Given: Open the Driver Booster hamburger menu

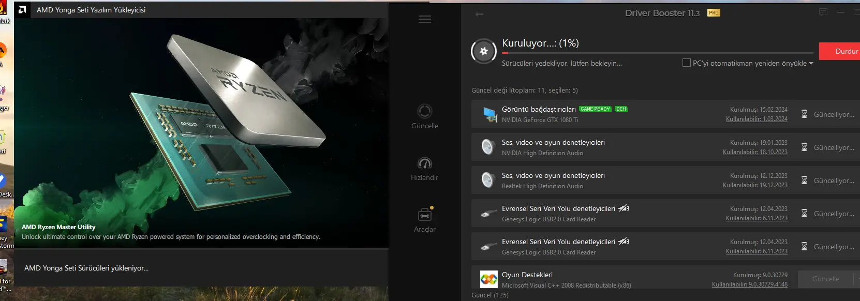Looking at the screenshot, I should pyautogui.click(x=425, y=19).
